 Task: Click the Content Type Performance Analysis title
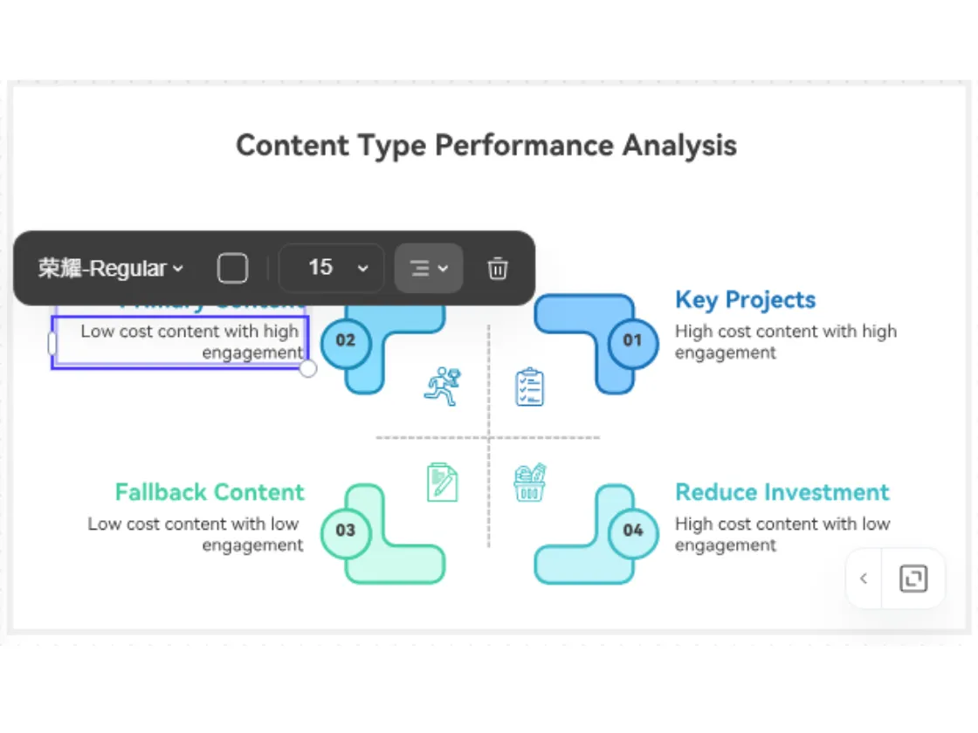(486, 145)
